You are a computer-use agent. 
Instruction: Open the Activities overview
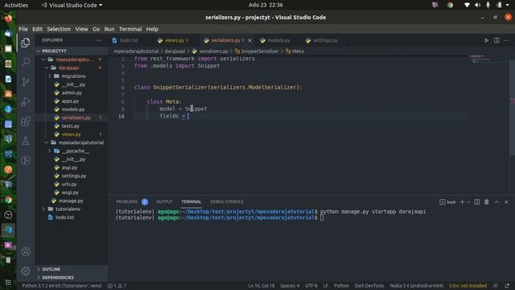tap(16, 5)
